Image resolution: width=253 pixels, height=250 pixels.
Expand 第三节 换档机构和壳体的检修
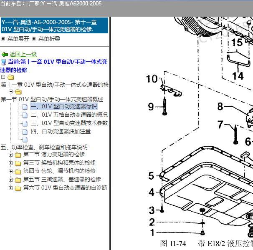coord(10,163)
